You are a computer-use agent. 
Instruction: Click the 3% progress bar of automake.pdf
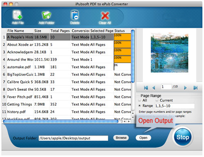[122, 67]
